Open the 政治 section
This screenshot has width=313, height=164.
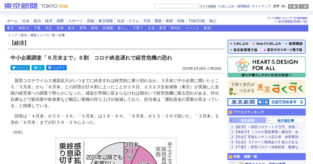37,21
